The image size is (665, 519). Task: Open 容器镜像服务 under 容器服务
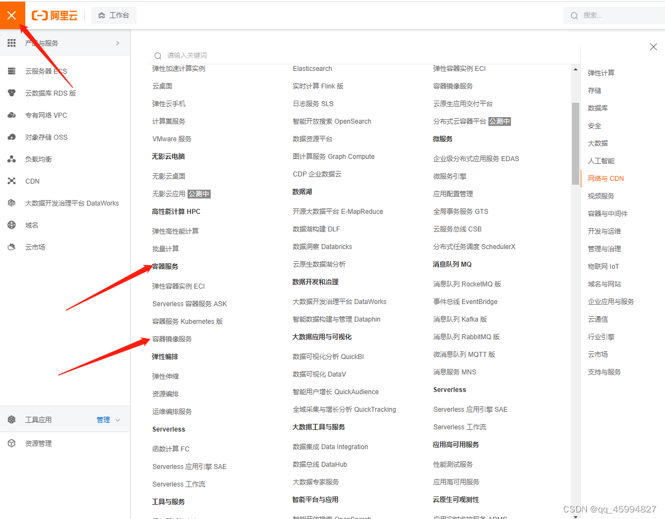172,339
